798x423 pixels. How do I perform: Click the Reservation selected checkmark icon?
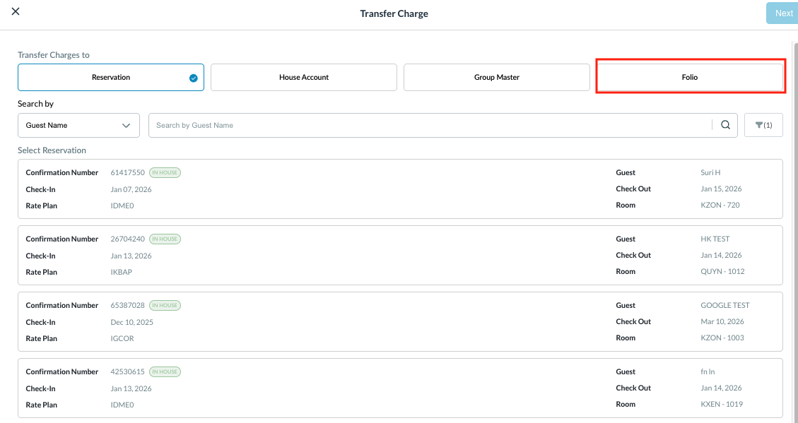[194, 78]
